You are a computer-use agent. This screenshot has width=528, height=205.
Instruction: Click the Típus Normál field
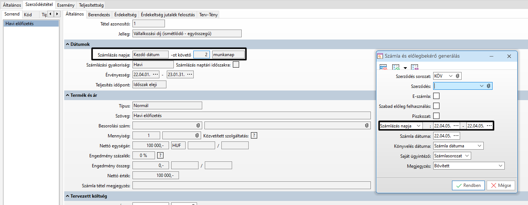(167, 106)
